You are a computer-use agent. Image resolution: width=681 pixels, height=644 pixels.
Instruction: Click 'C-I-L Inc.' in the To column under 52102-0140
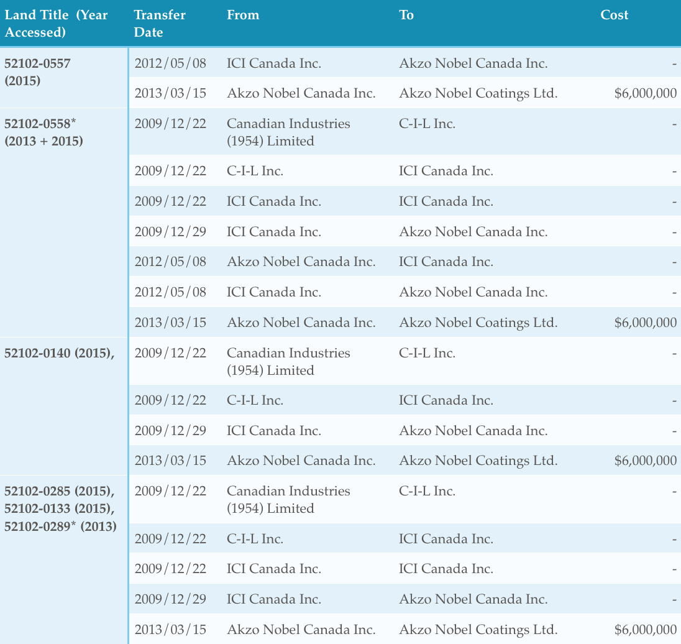[427, 353]
